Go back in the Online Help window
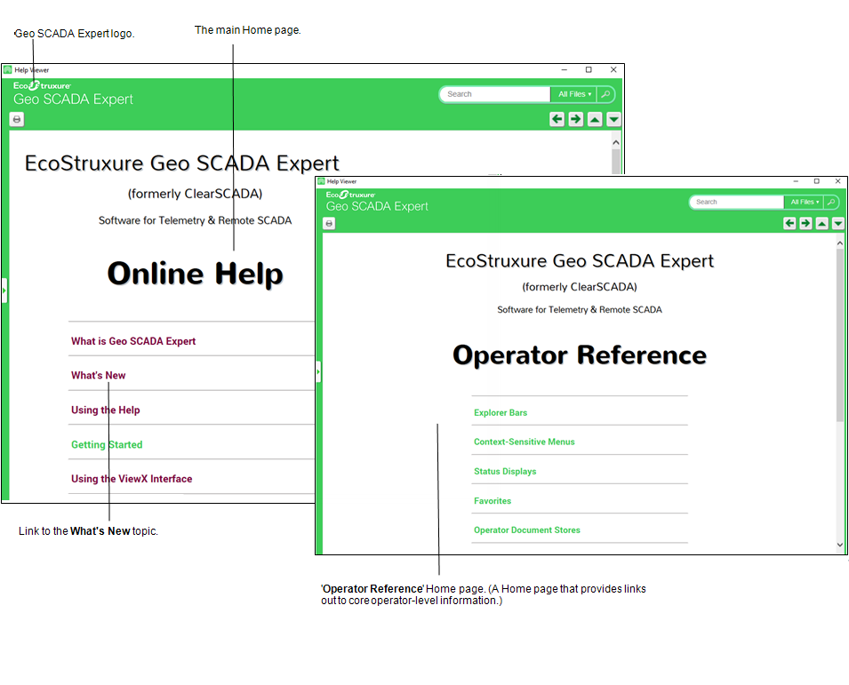This screenshot has width=849, height=685. pyautogui.click(x=557, y=119)
